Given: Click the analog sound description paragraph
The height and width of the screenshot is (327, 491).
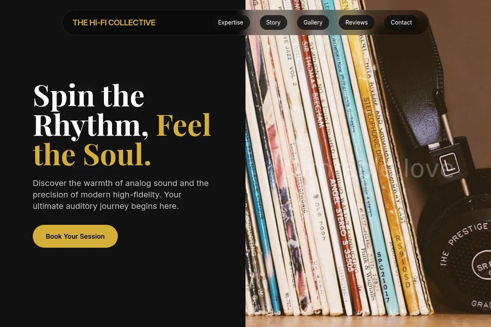Looking at the screenshot, I should [x=121, y=195].
